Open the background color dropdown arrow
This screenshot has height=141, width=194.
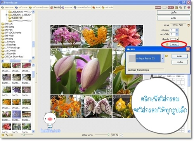(x=178, y=39)
